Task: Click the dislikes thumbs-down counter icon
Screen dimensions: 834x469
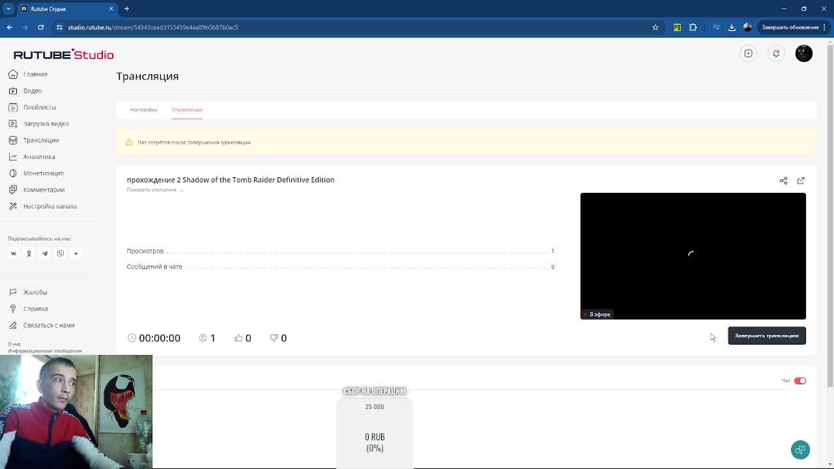Action: (274, 338)
